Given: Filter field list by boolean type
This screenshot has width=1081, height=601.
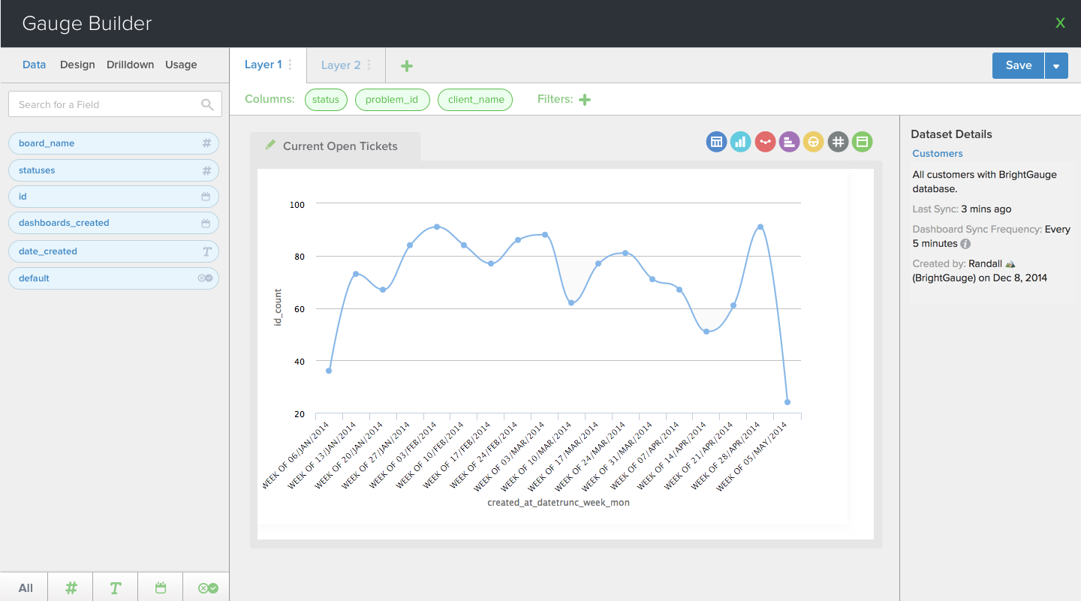Looking at the screenshot, I should pyautogui.click(x=207, y=588).
